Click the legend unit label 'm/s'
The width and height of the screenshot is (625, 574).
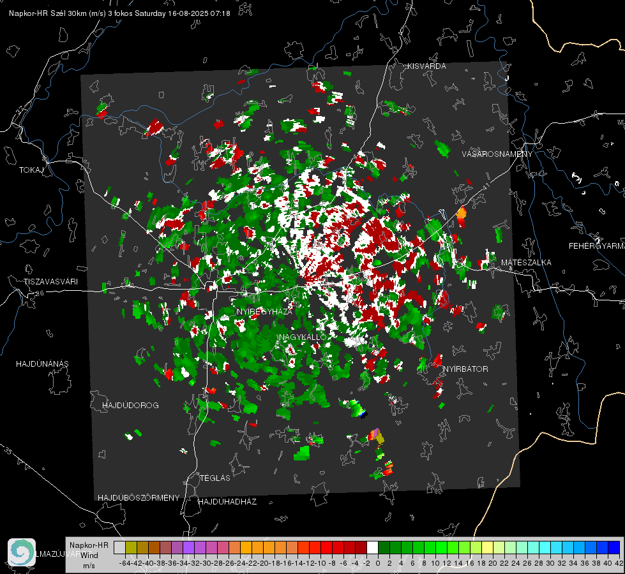coord(89,565)
